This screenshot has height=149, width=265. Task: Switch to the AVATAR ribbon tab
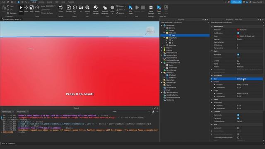click(x=50, y=2)
